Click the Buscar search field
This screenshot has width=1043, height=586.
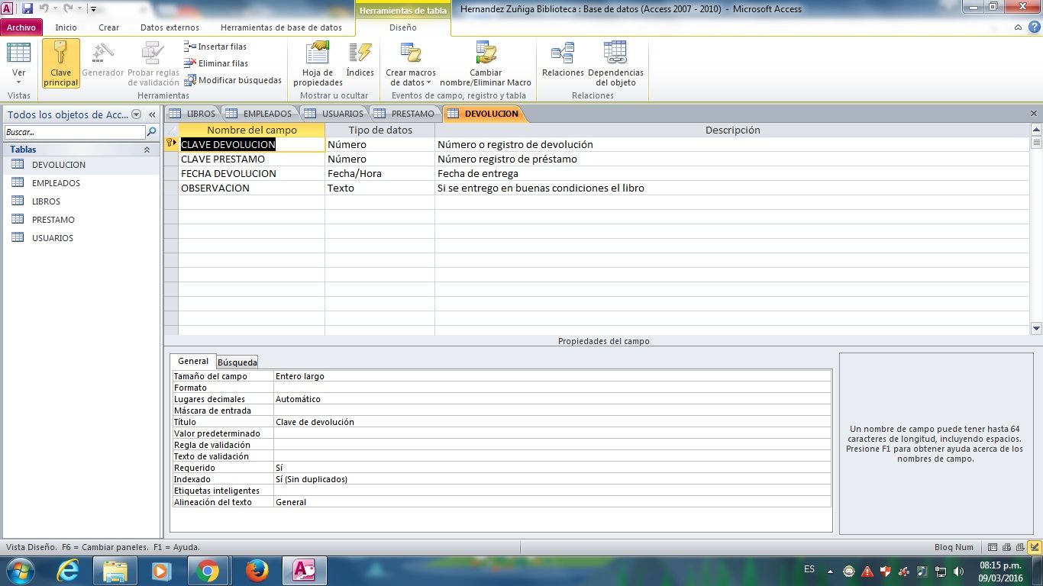point(74,132)
